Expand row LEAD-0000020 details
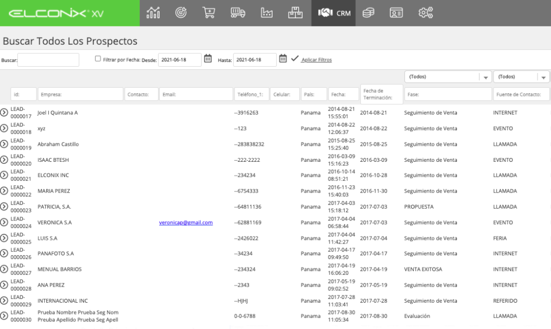 (x=4, y=160)
